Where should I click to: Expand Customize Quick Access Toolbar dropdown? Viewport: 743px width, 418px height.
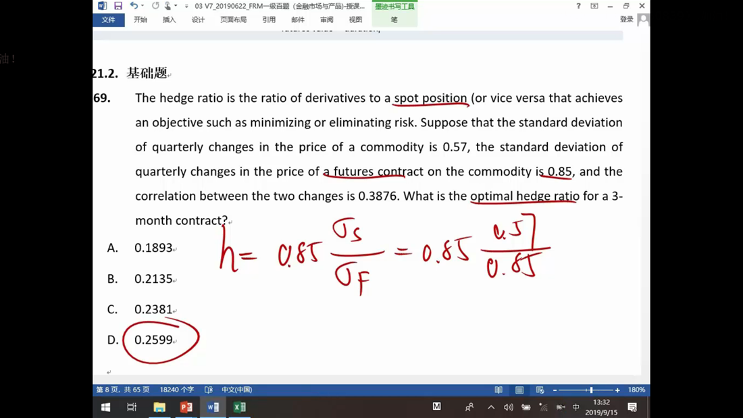[186, 6]
